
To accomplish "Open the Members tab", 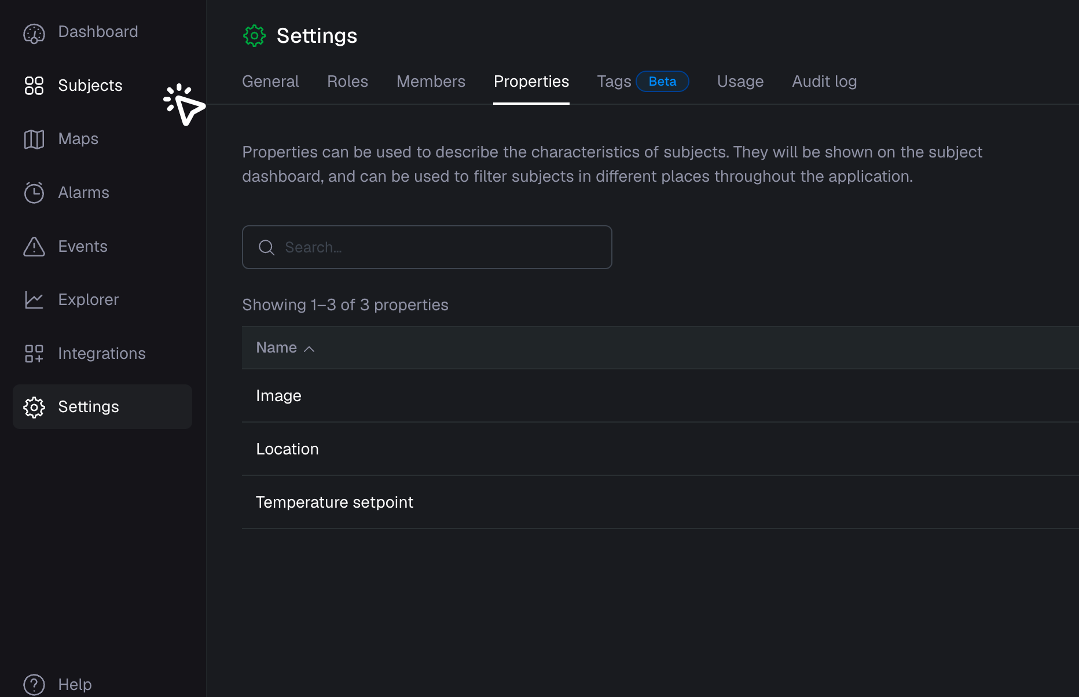I will (431, 82).
